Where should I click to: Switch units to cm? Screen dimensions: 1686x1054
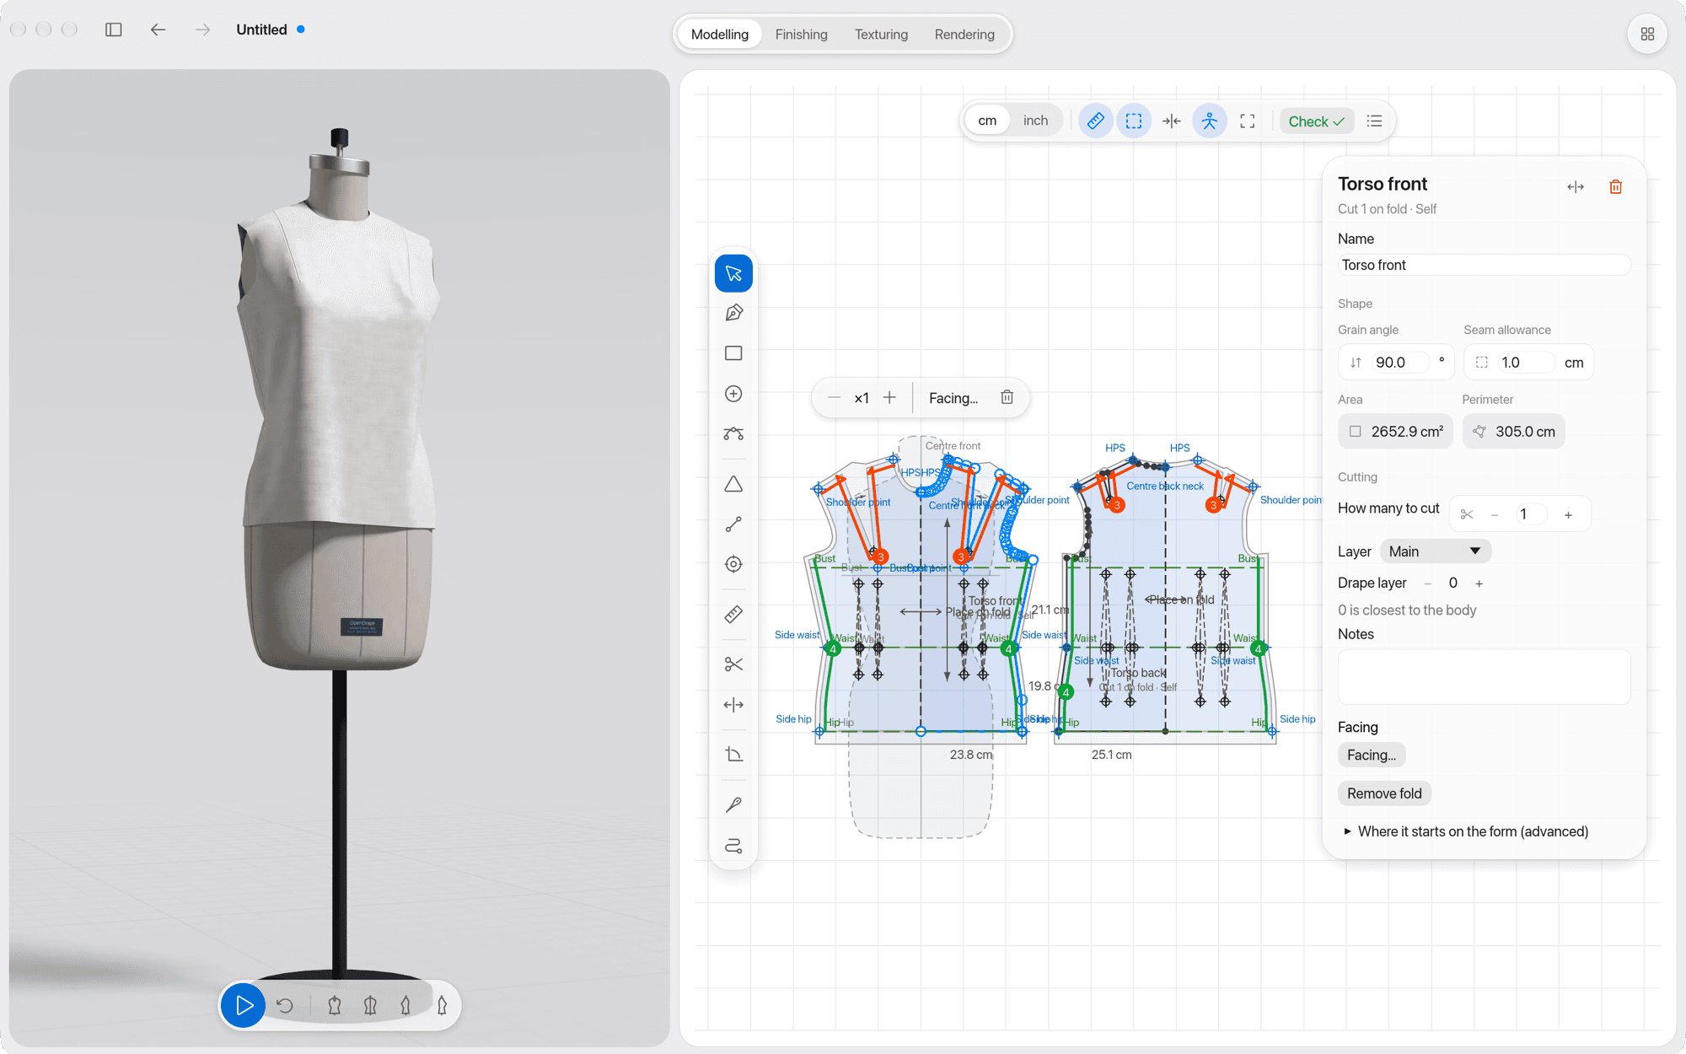tap(987, 121)
